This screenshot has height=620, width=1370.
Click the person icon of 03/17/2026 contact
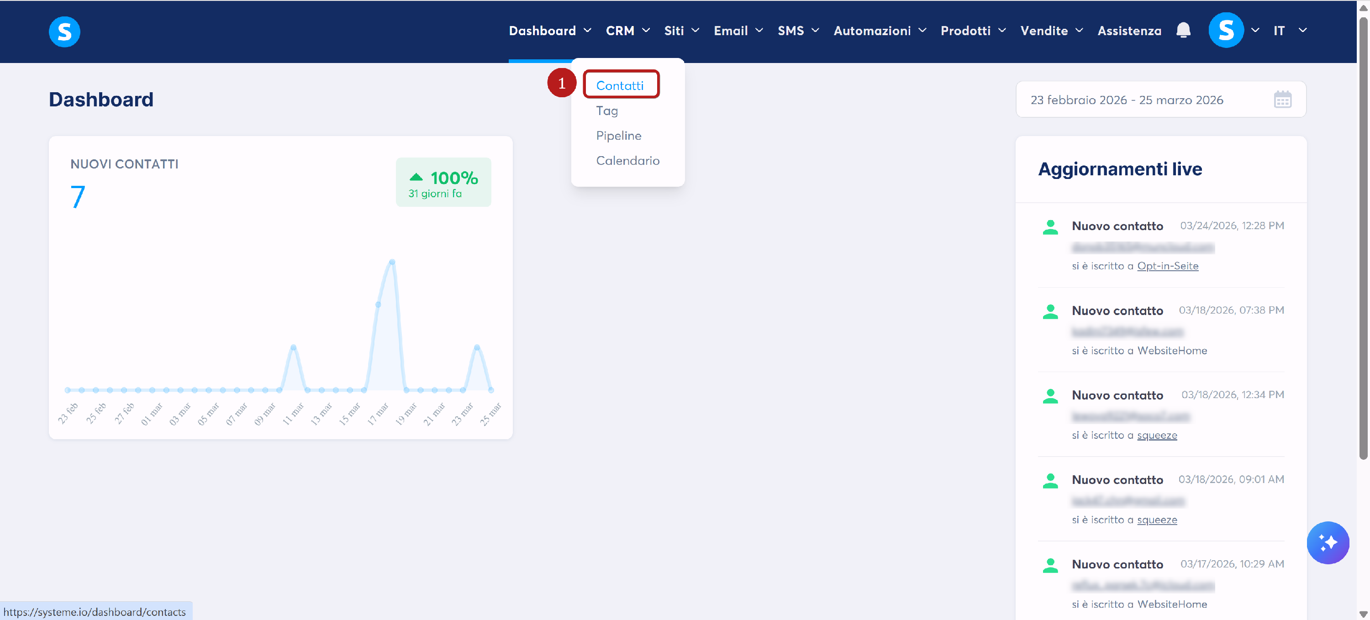[1050, 565]
